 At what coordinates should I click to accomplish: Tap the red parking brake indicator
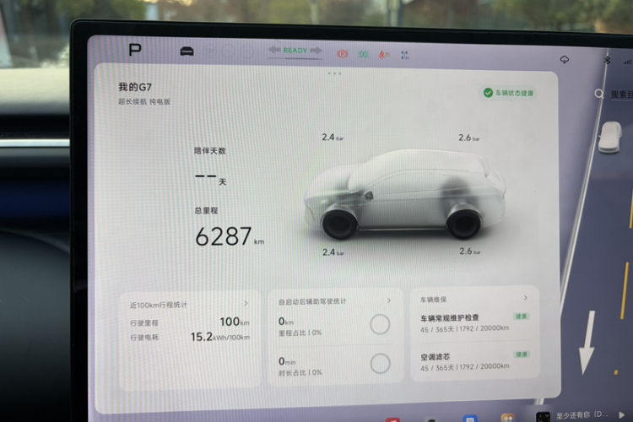tap(343, 54)
